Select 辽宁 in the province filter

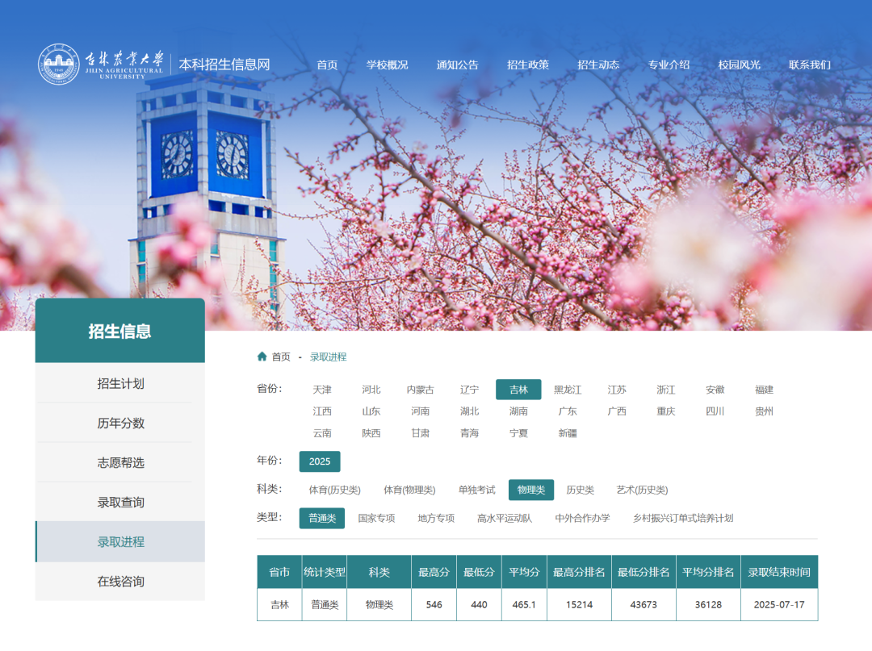471,390
